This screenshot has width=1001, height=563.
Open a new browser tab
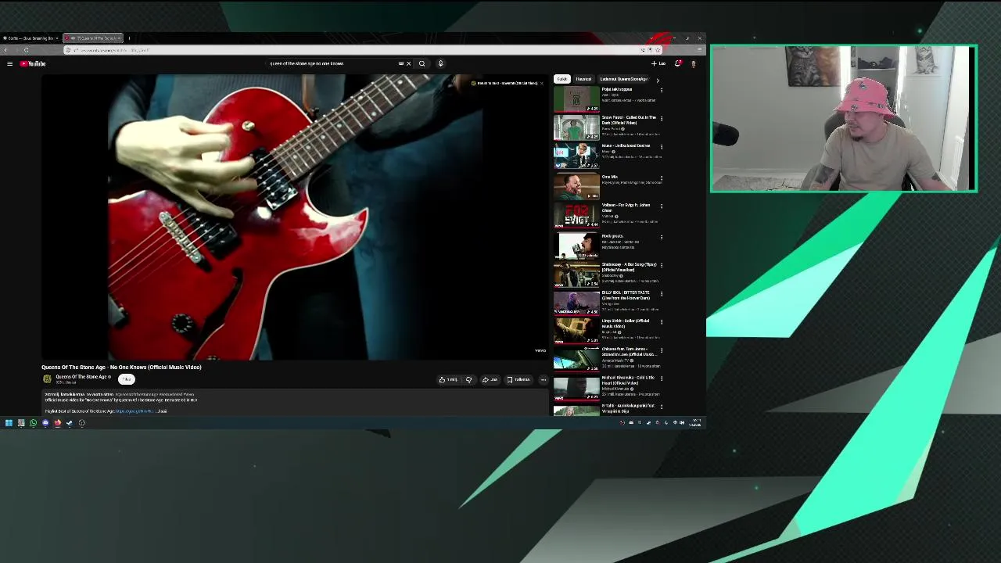[x=129, y=38]
